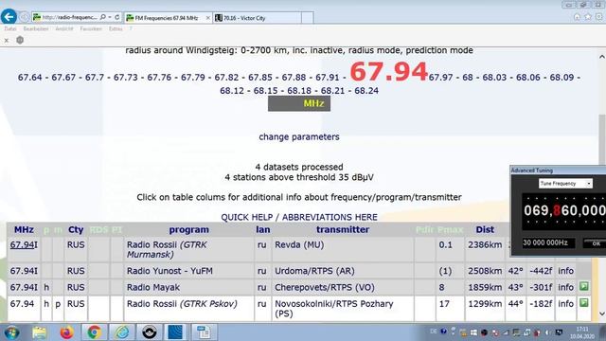Reload the page with the refresh icon

[x=117, y=17]
